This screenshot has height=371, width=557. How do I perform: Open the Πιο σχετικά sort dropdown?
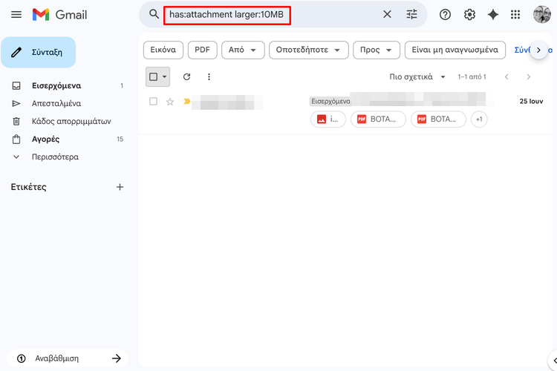(x=417, y=76)
